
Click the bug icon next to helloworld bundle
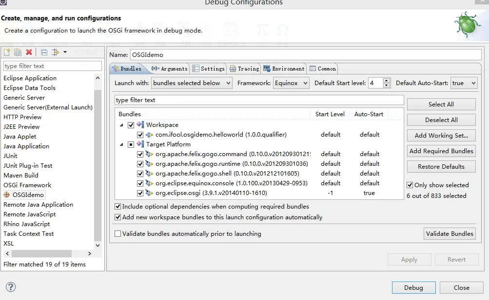pos(150,135)
